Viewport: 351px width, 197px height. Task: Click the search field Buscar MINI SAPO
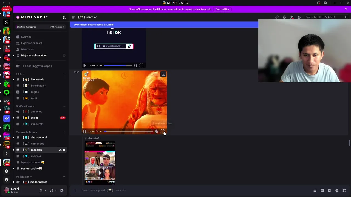click(x=326, y=17)
